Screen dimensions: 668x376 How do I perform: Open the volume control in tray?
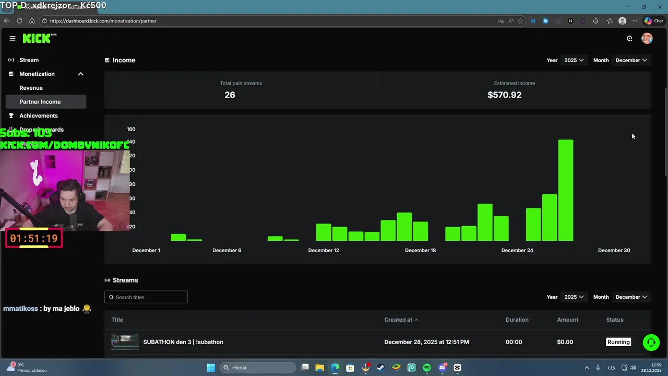pos(633,368)
